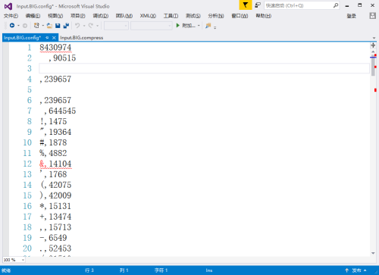Toggle the pin on Input.BIG.config tab
The image size is (379, 275).
pos(47,38)
